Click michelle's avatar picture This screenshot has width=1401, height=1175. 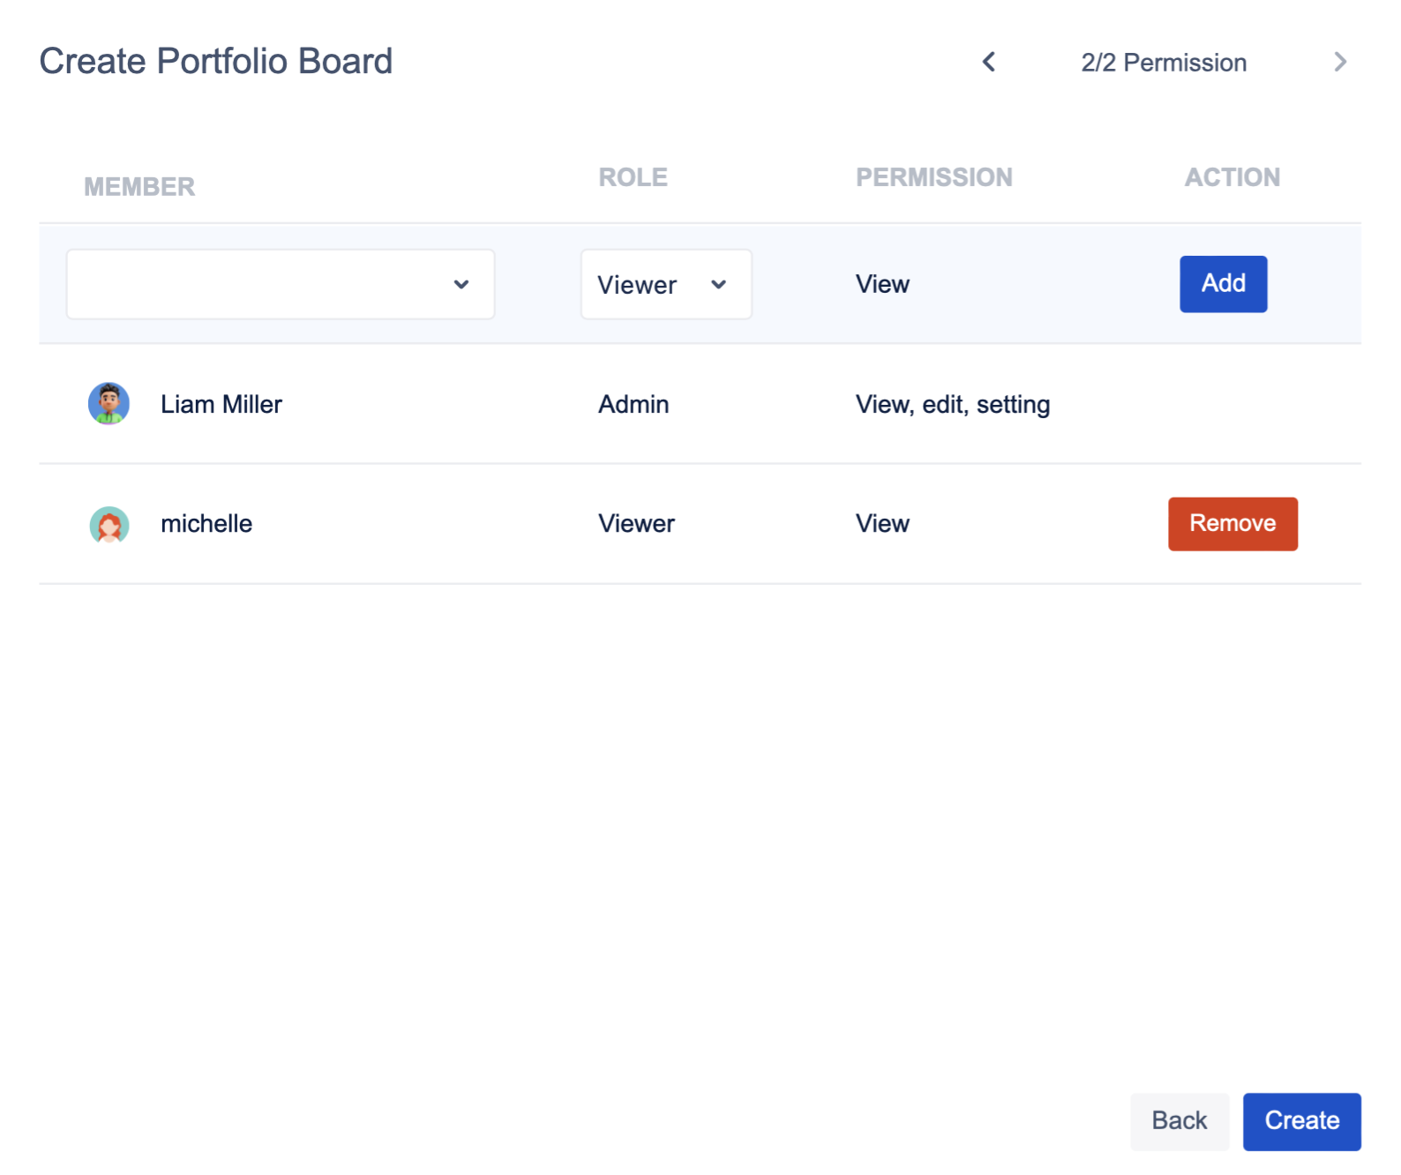tap(109, 524)
